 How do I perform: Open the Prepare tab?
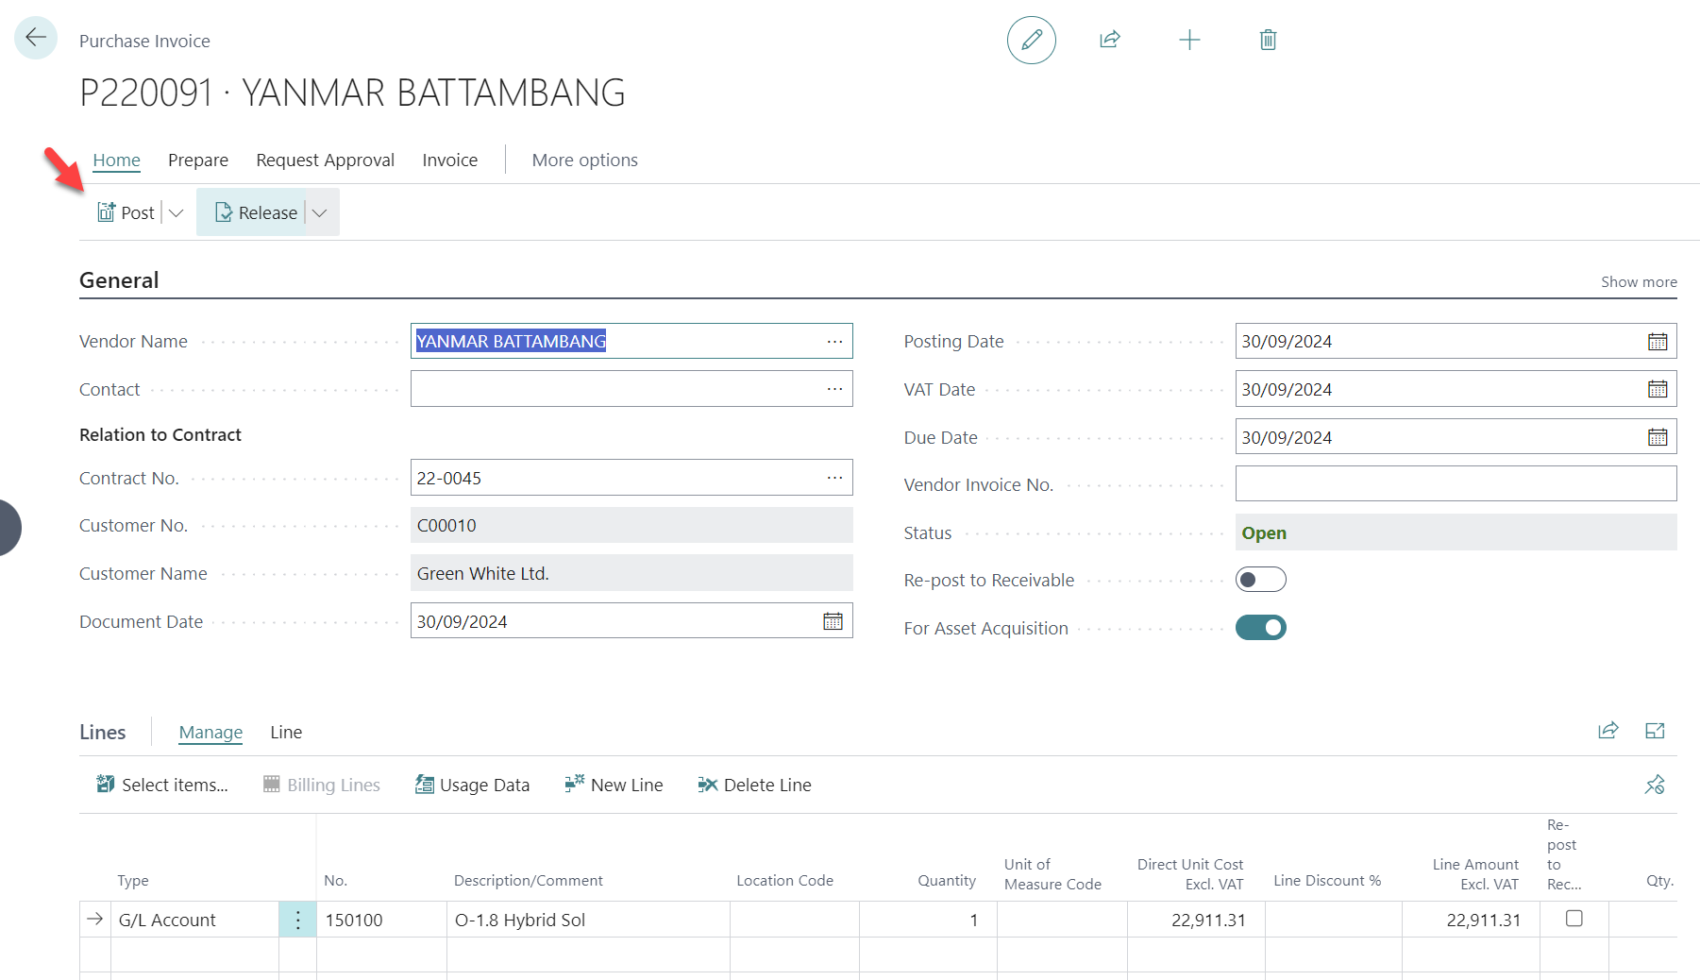(x=198, y=160)
